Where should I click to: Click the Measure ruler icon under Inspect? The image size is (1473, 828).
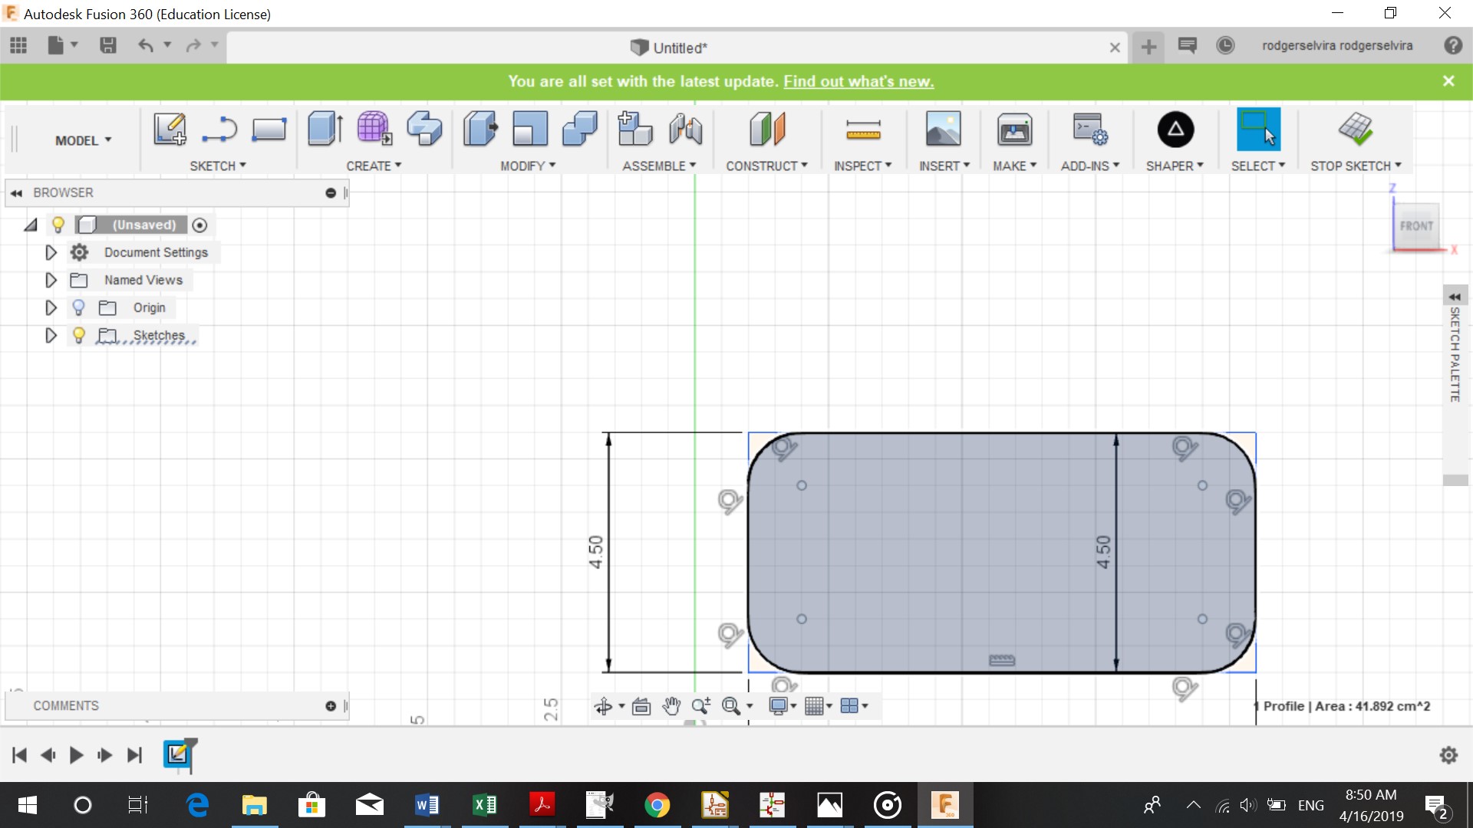[x=863, y=130]
